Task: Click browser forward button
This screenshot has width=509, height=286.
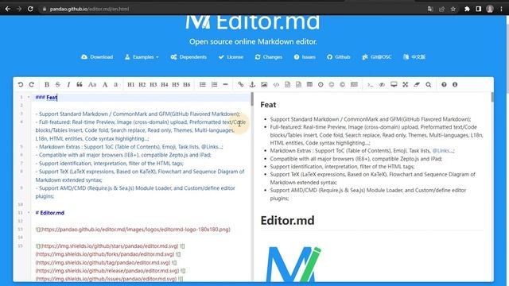Action: (x=19, y=9)
